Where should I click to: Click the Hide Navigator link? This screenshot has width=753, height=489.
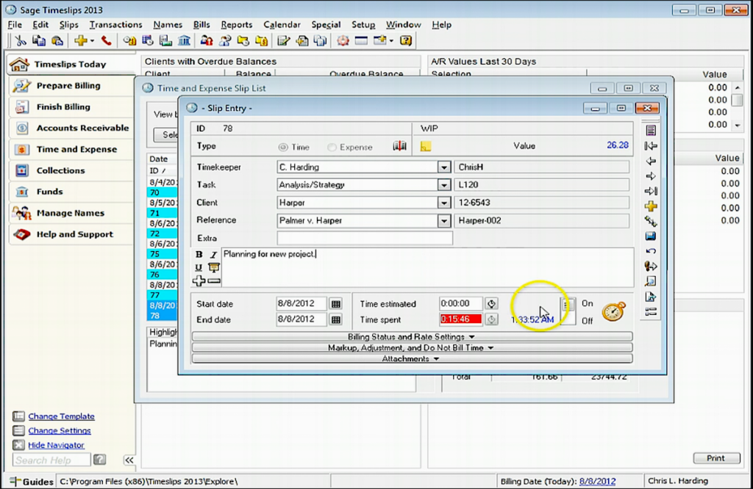coord(56,445)
